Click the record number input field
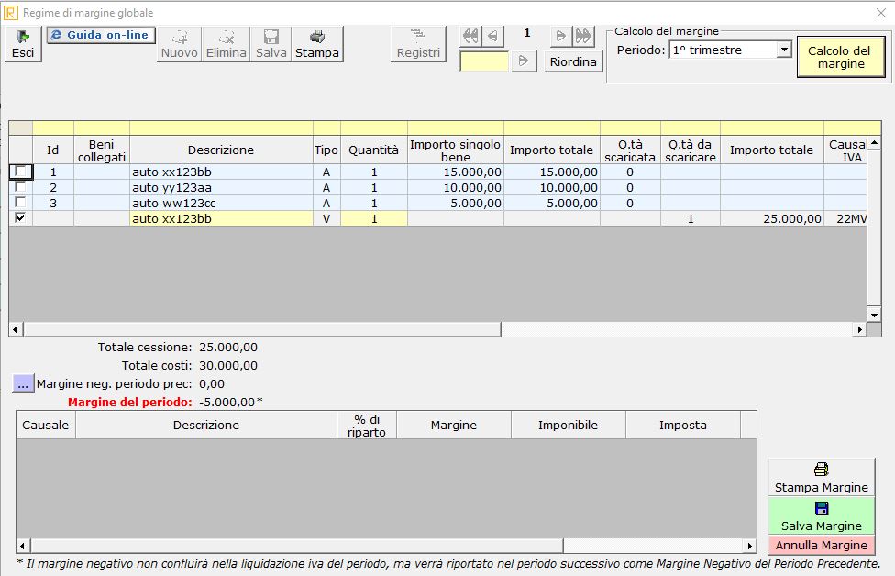895x576 pixels. coord(483,61)
